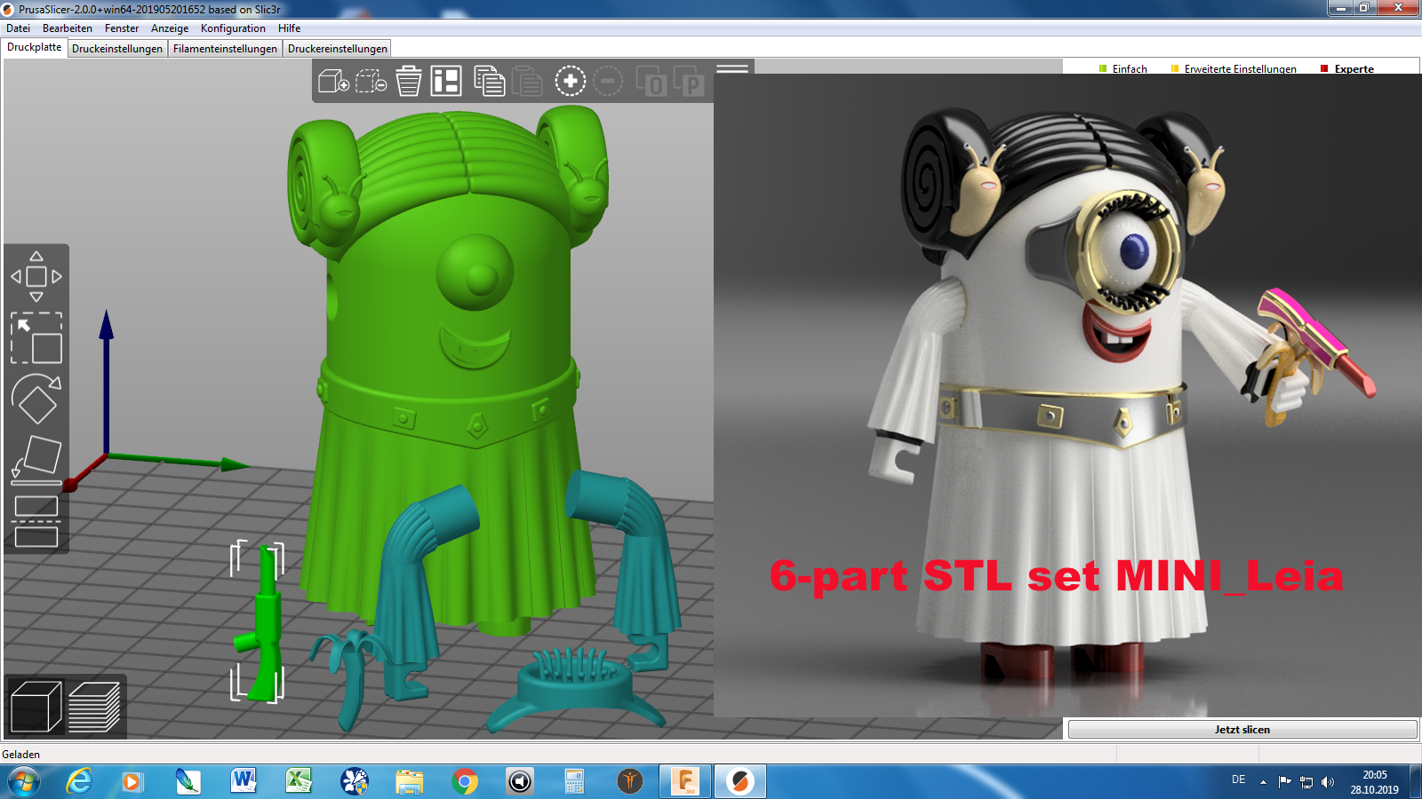Open Microsoft Word from the taskbar
Screen dimensions: 1422x799
pyautogui.click(x=243, y=781)
